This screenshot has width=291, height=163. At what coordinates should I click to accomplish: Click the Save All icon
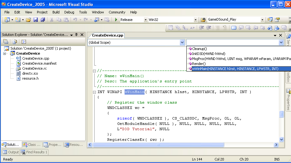pyautogui.click(x=43, y=20)
